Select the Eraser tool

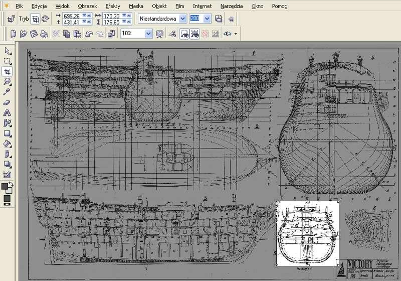tap(7, 102)
